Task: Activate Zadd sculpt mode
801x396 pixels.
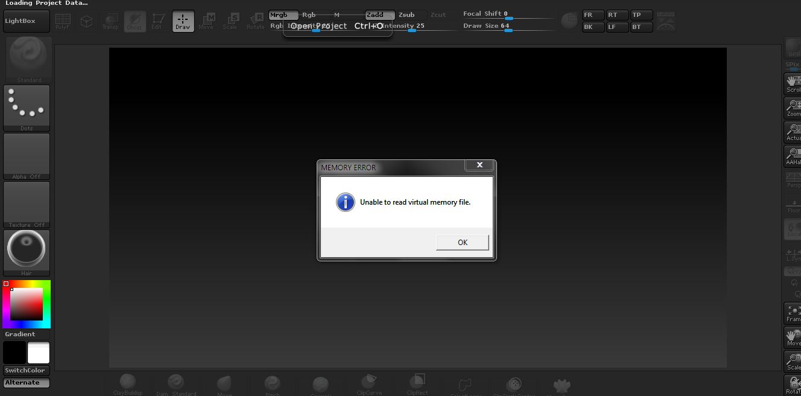Action: pos(381,15)
